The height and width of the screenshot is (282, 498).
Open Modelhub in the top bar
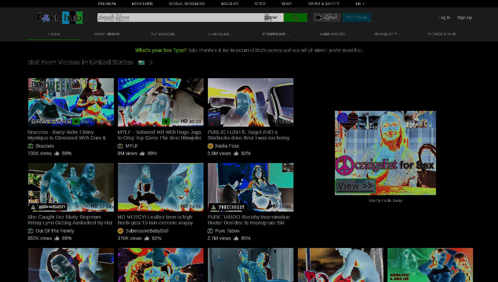pos(142,4)
